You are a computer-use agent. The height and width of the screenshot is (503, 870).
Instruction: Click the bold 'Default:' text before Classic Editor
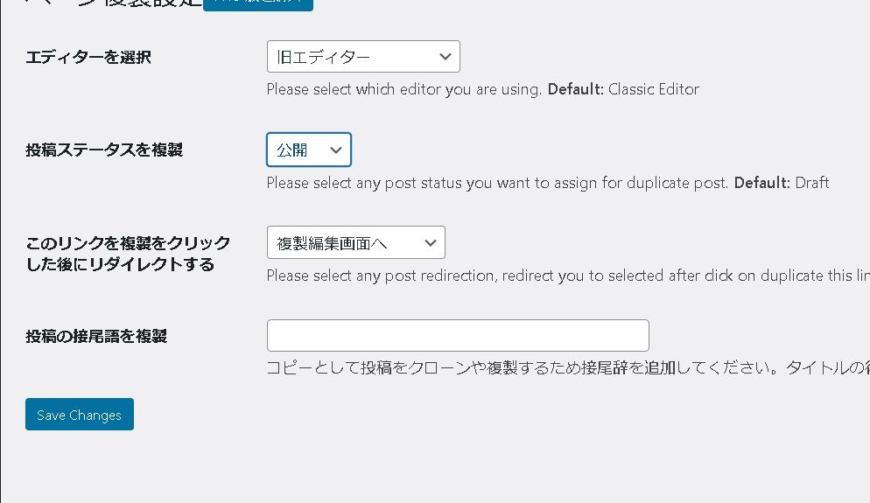(575, 89)
